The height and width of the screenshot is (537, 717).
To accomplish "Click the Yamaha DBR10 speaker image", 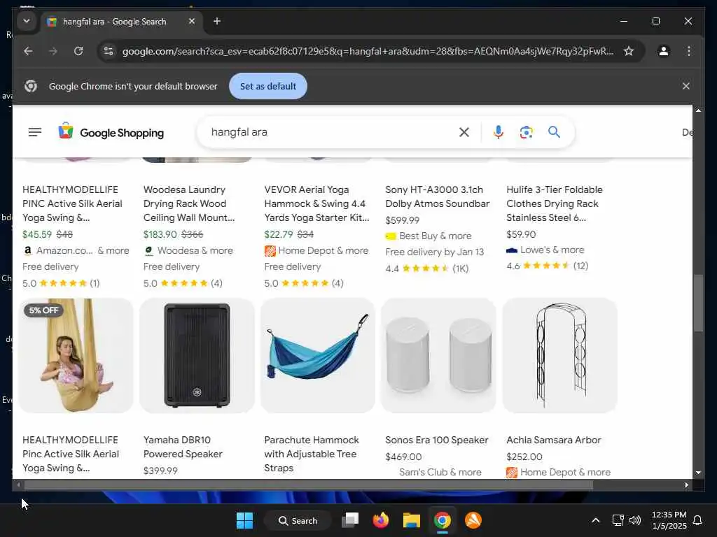I will (x=197, y=355).
